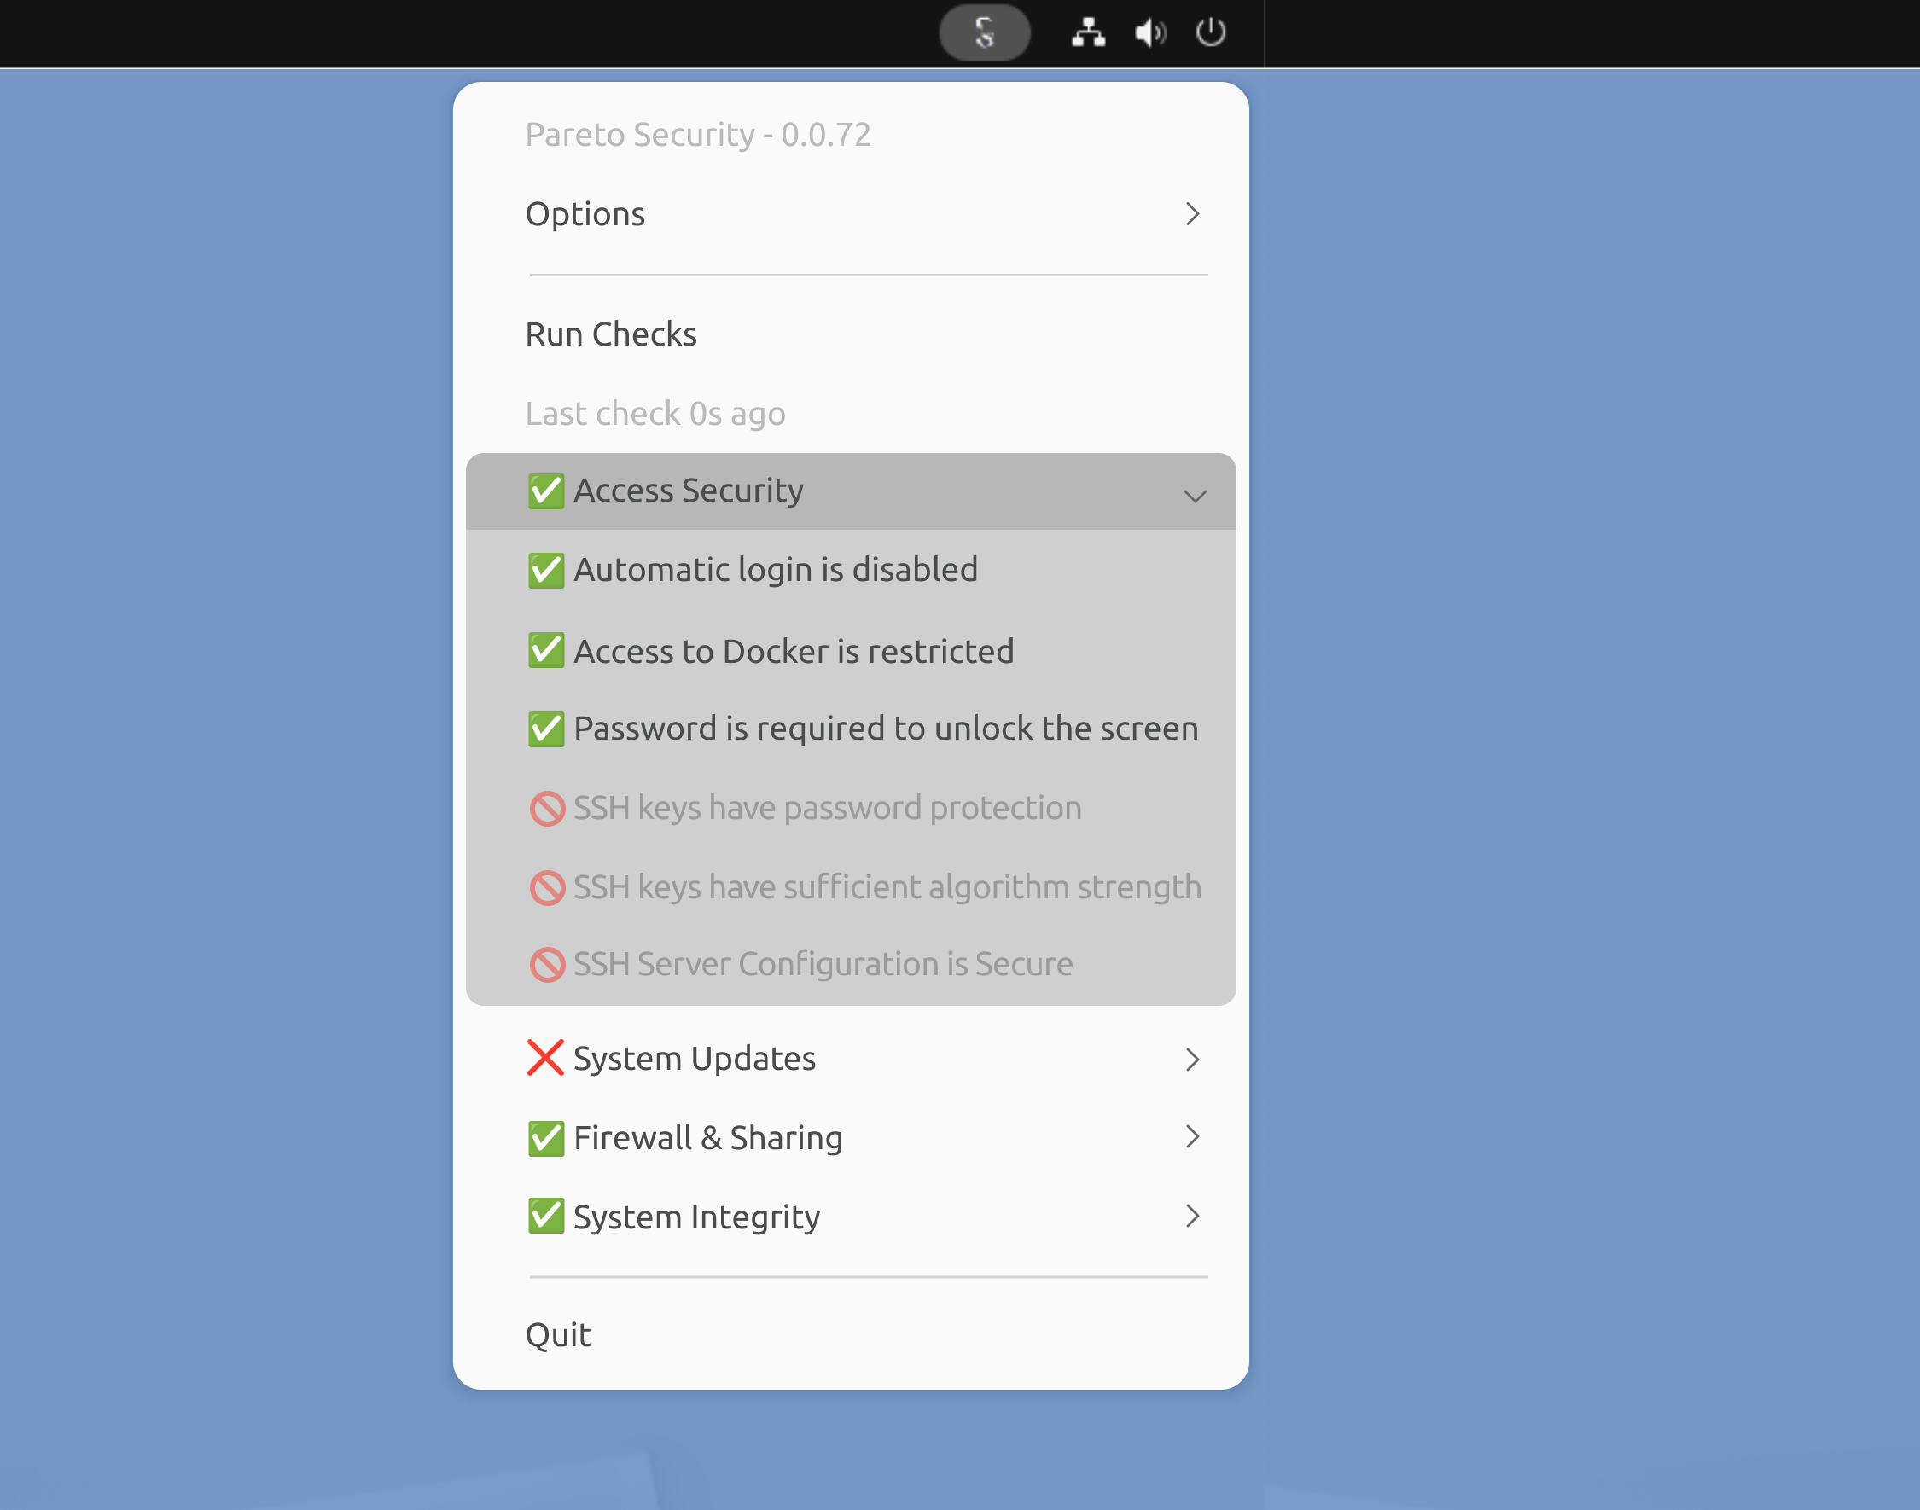Click the red X beside System Updates
The image size is (1920, 1510).
coord(544,1057)
